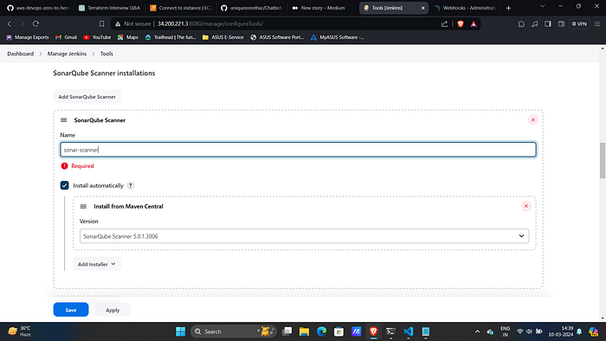Open Brave Shields icon
Image resolution: width=606 pixels, height=341 pixels.
pyautogui.click(x=461, y=24)
